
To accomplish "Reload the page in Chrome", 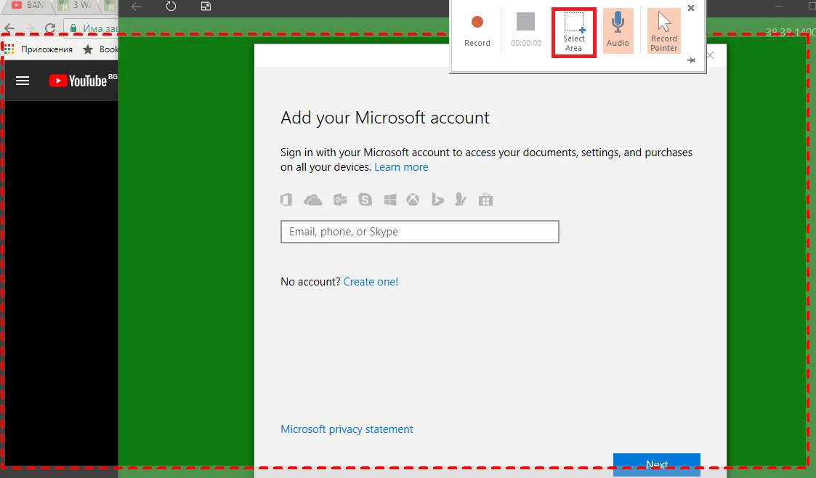I will (x=50, y=28).
